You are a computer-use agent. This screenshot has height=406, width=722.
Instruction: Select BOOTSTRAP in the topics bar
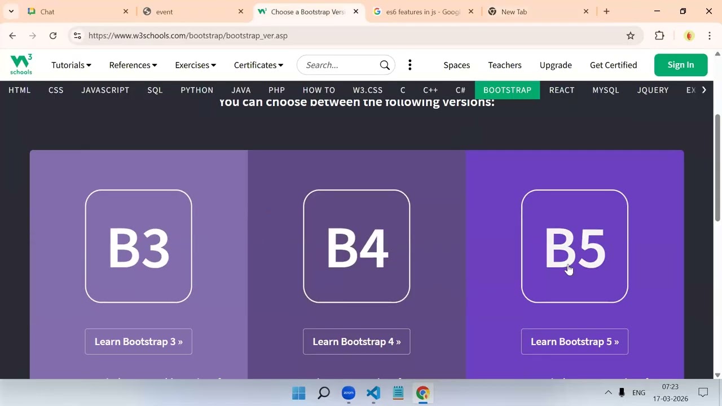507,90
